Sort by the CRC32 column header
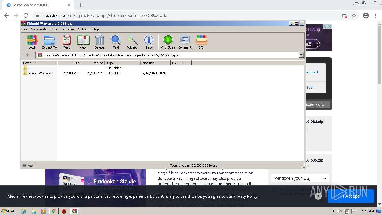The height and width of the screenshot is (215, 382). 181,63
